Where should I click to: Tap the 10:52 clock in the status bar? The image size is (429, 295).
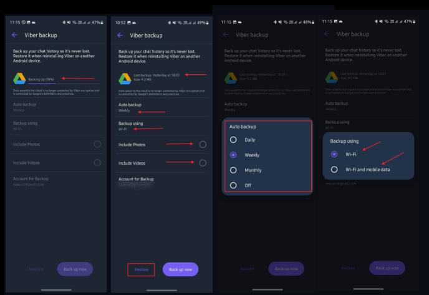(x=120, y=22)
